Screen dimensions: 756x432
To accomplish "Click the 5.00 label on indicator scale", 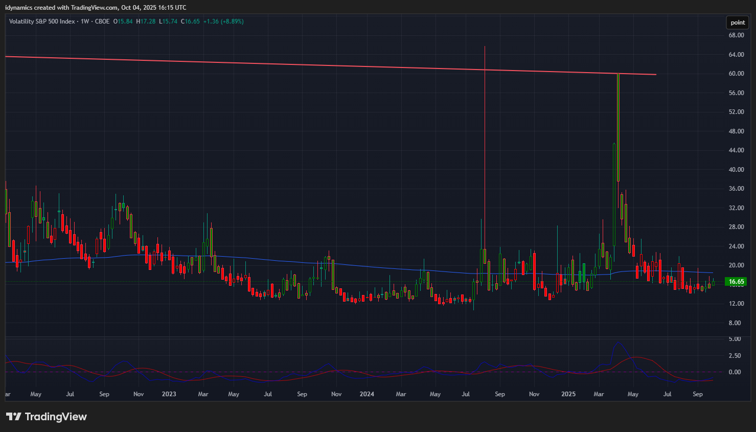I will click(x=735, y=339).
